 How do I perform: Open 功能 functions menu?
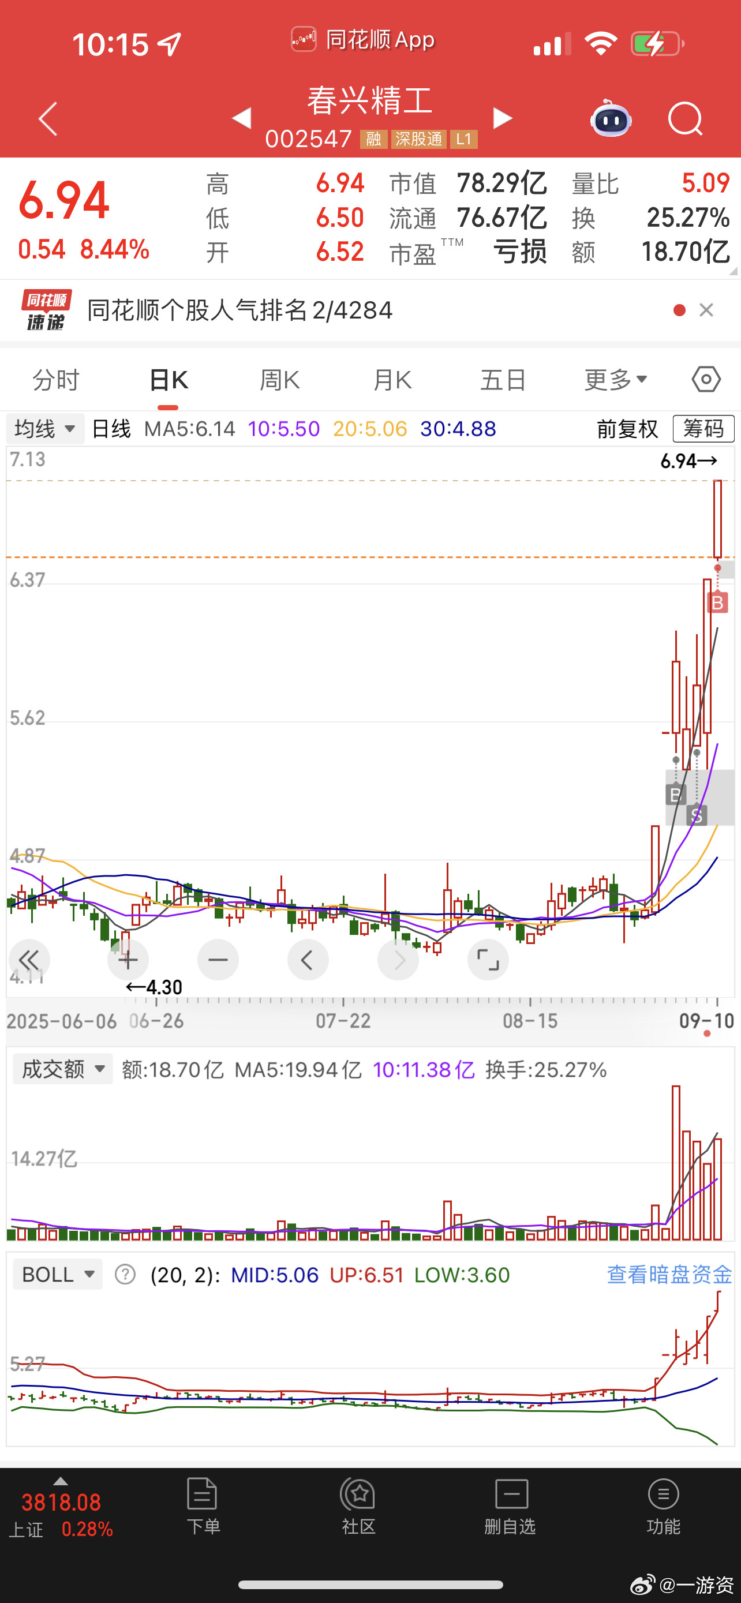tap(663, 1506)
